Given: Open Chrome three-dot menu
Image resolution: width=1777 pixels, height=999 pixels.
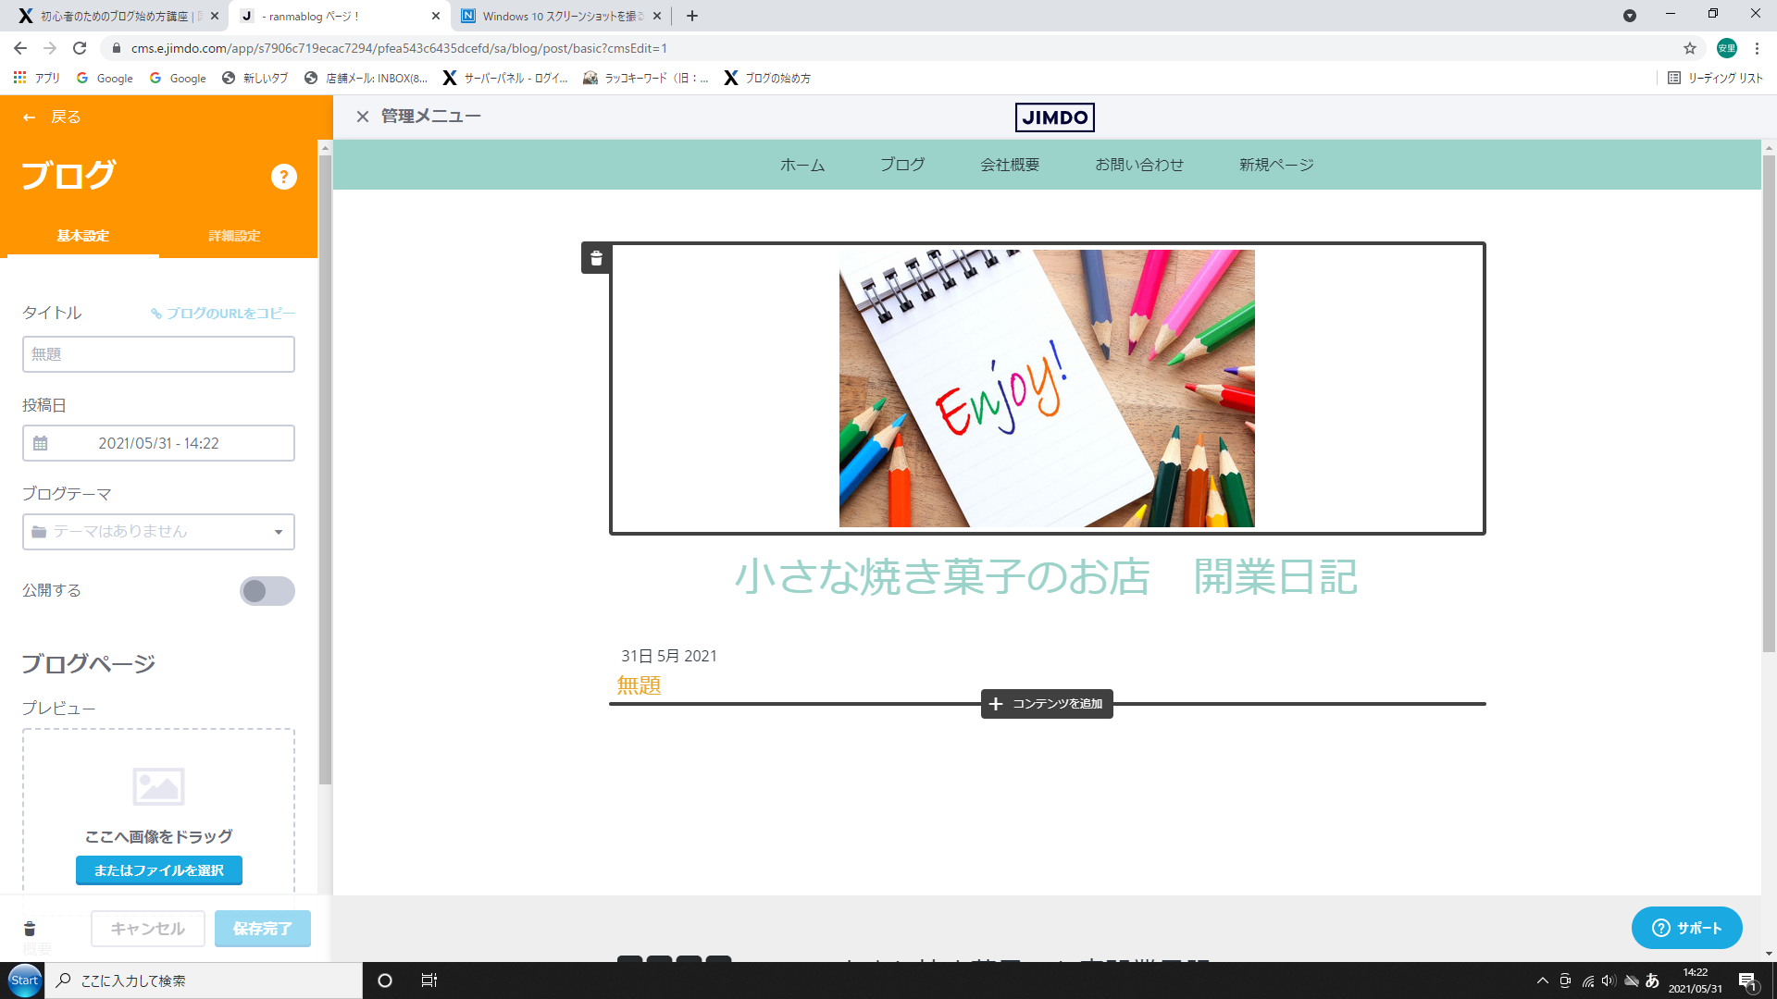Looking at the screenshot, I should [x=1757, y=48].
